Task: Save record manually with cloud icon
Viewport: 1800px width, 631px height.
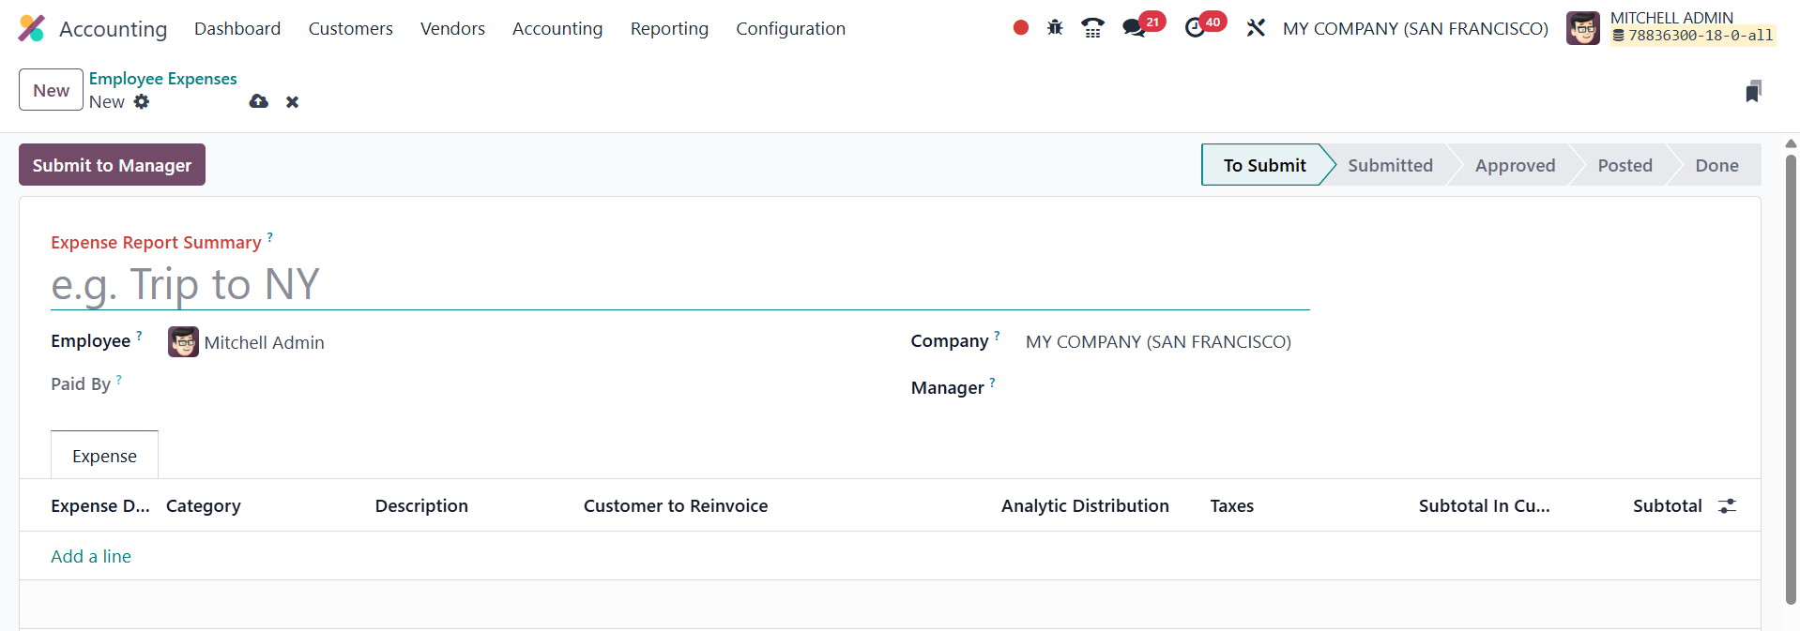Action: pyautogui.click(x=259, y=101)
